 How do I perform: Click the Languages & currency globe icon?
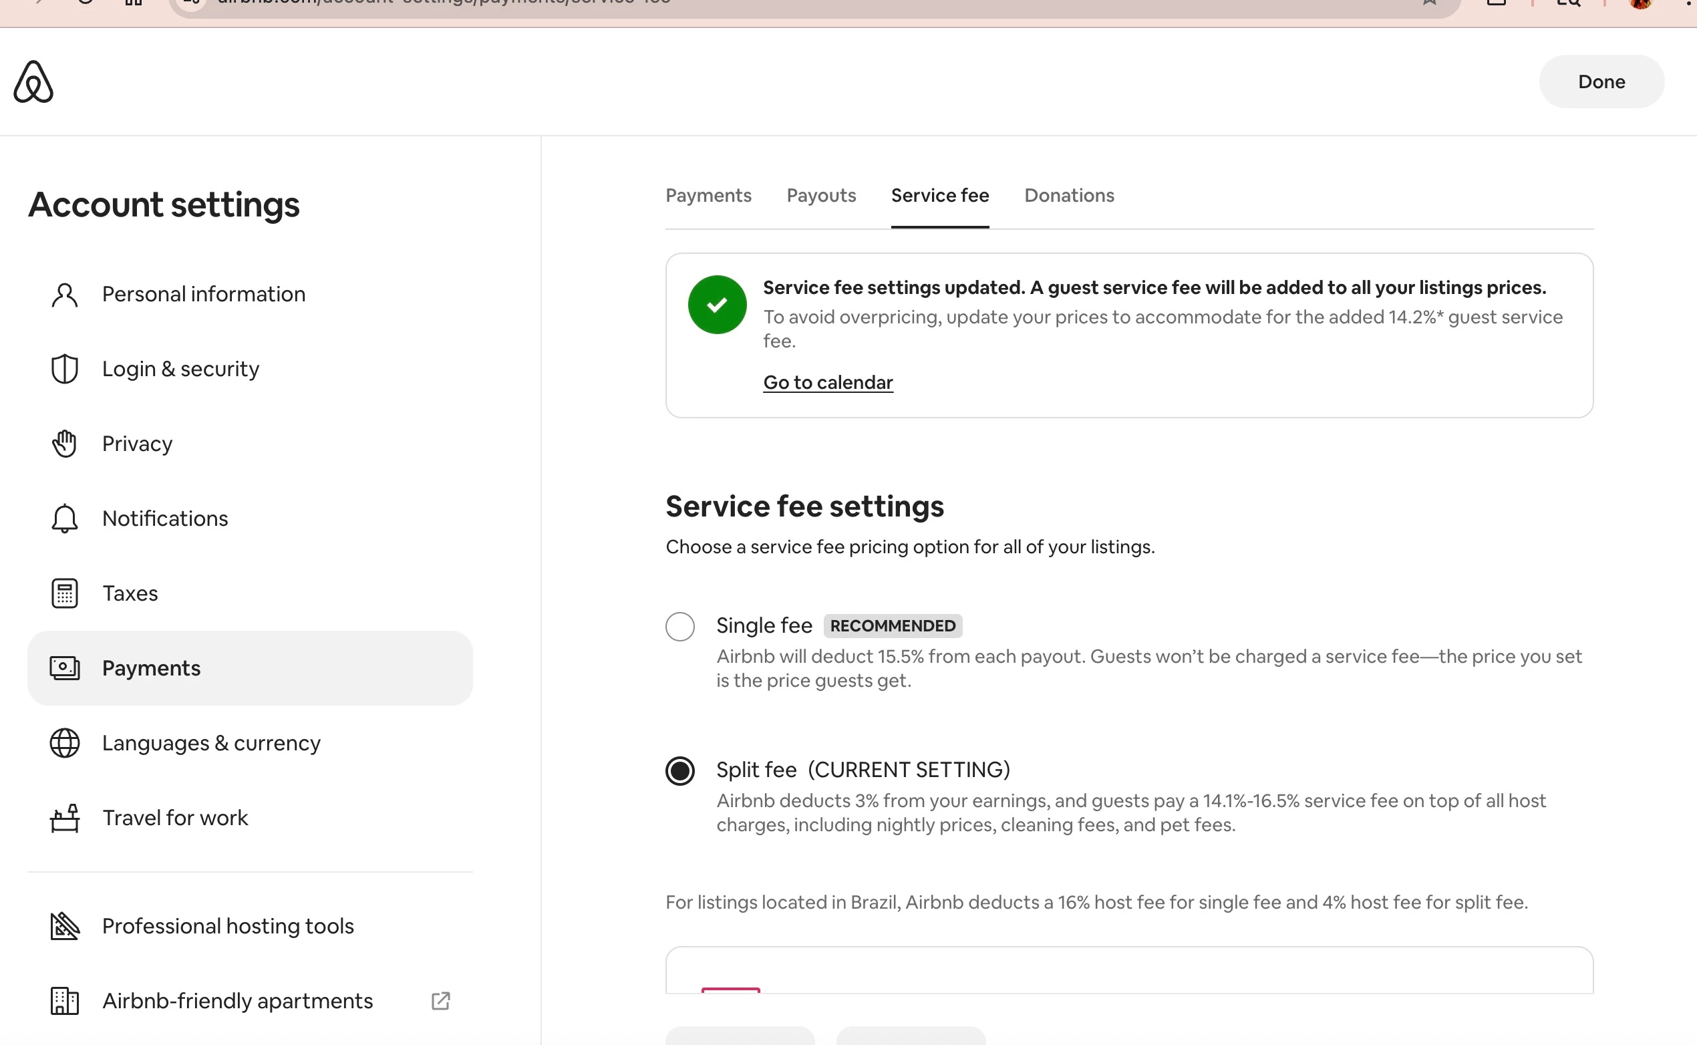[x=64, y=743]
